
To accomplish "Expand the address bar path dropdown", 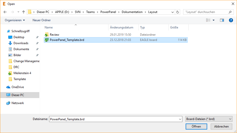I will point(173,12).
